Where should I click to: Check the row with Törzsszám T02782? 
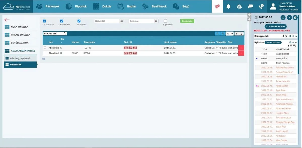(45, 47)
